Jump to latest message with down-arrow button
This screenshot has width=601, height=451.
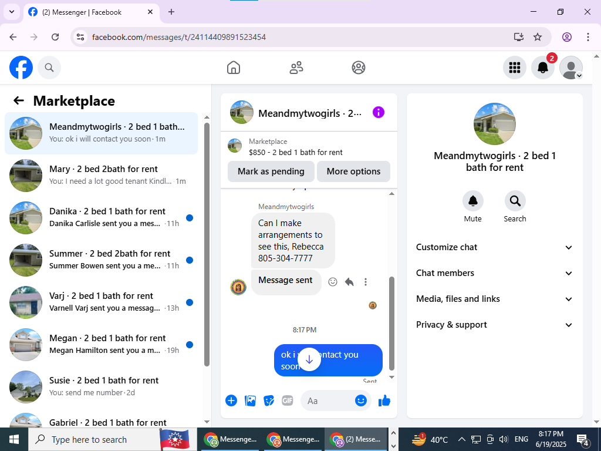tap(309, 360)
